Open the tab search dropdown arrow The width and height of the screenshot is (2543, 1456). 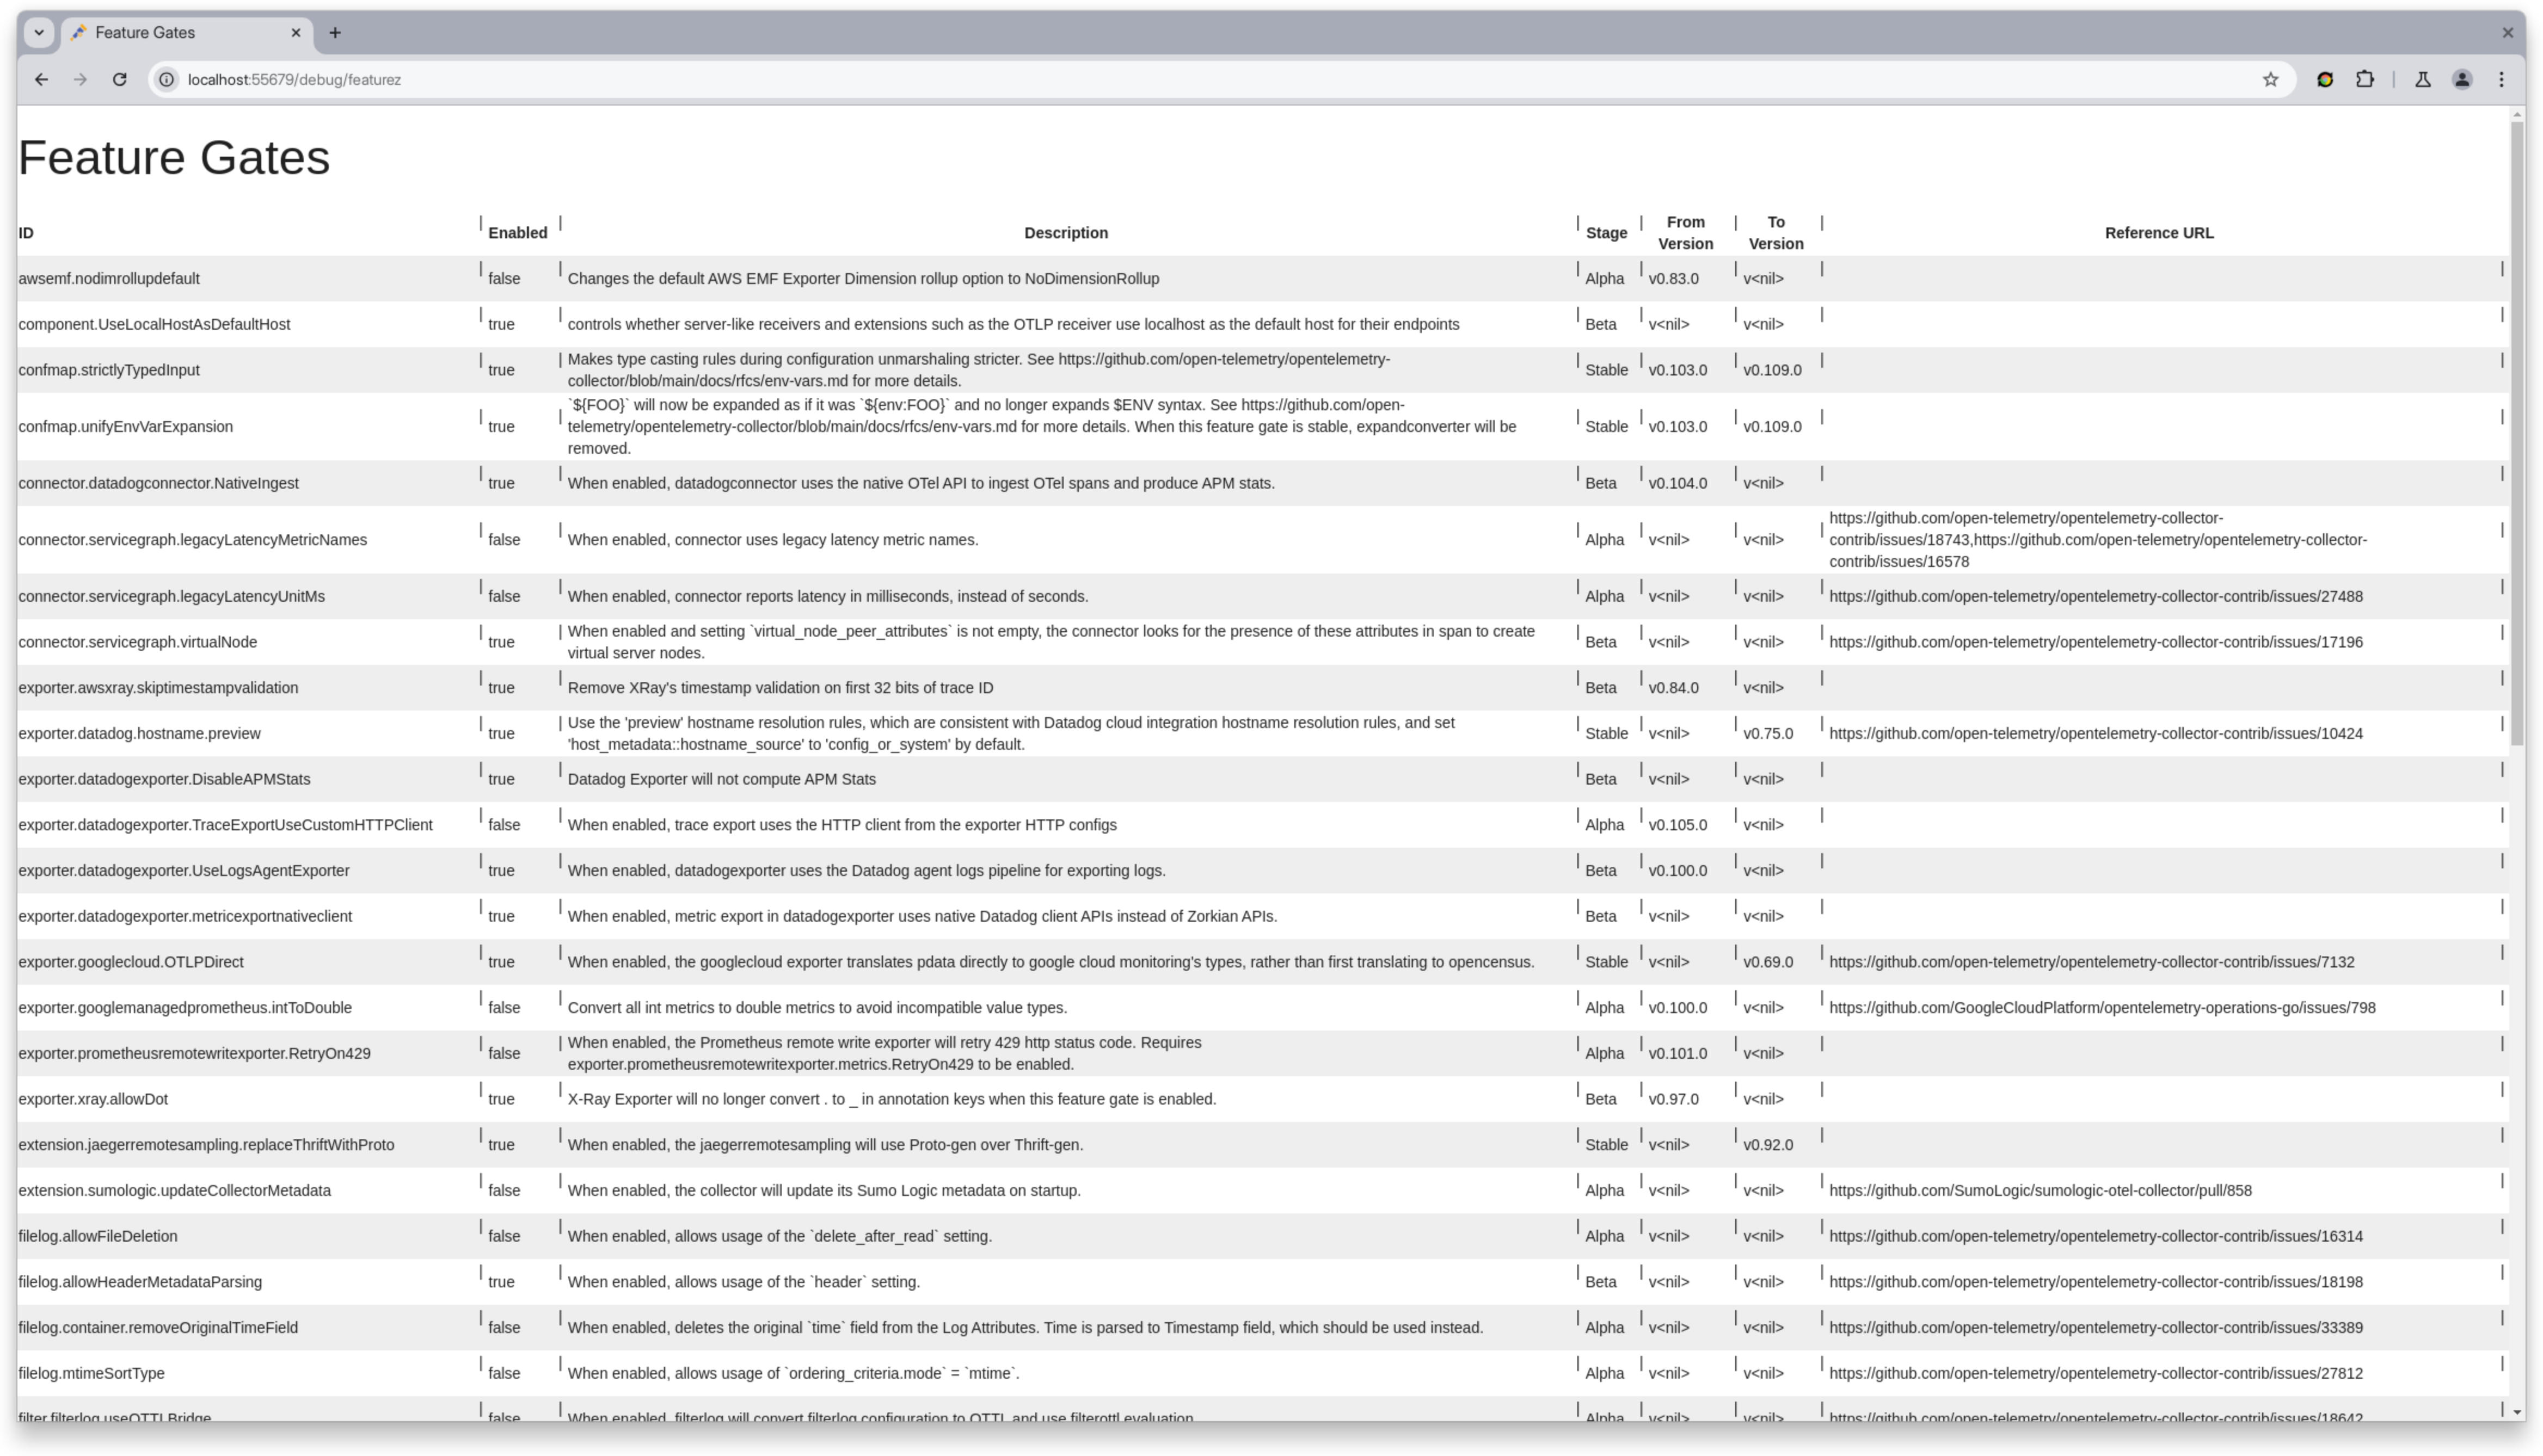[39, 33]
